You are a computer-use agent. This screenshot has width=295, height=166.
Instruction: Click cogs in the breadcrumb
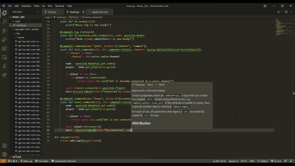pos(47,17)
